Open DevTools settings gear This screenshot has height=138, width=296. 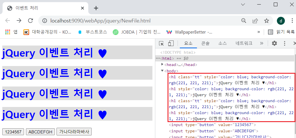[x=274, y=43]
